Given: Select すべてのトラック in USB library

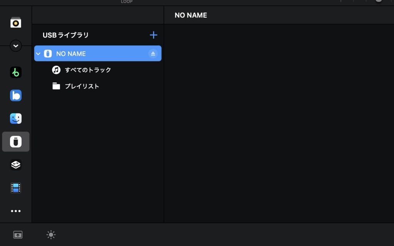Looking at the screenshot, I should [88, 70].
